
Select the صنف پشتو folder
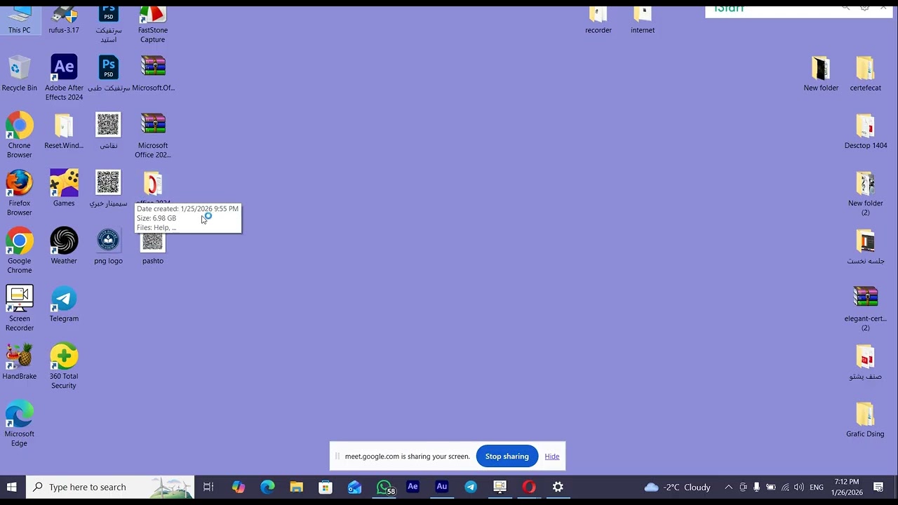[866, 361]
